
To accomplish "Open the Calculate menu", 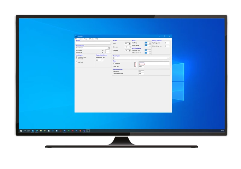I will point(91,39).
